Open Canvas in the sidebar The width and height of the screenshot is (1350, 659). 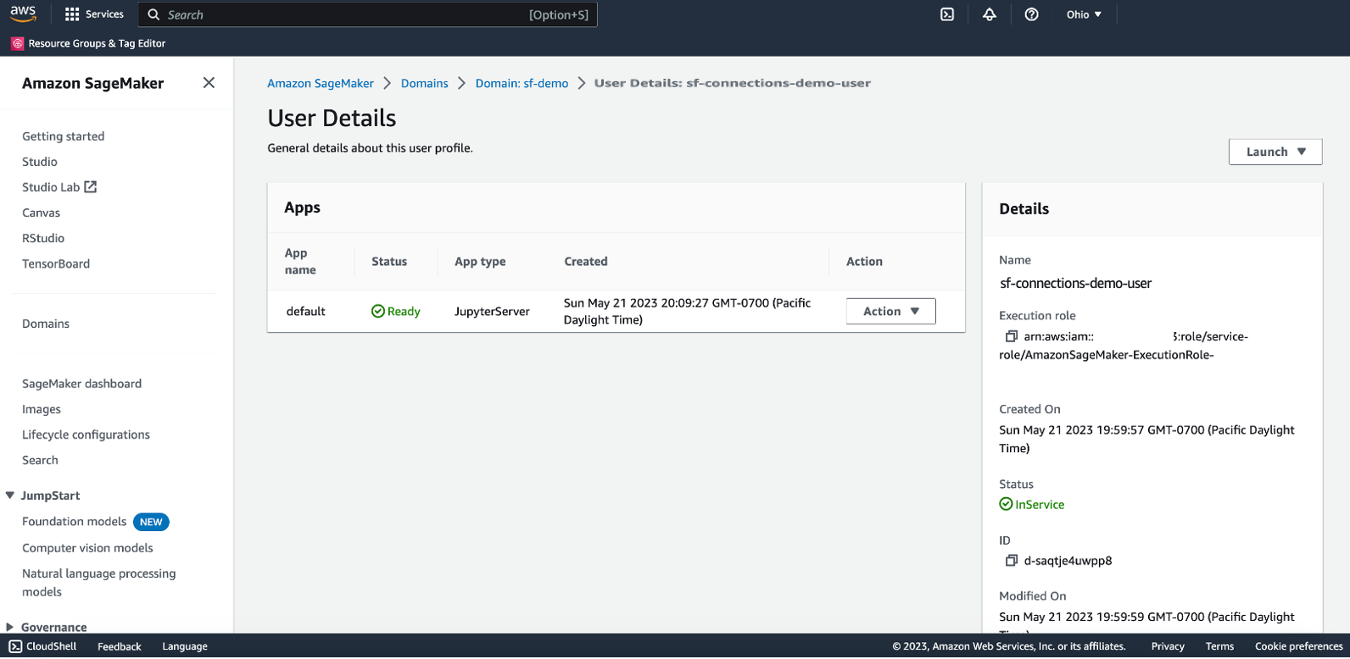pos(42,213)
